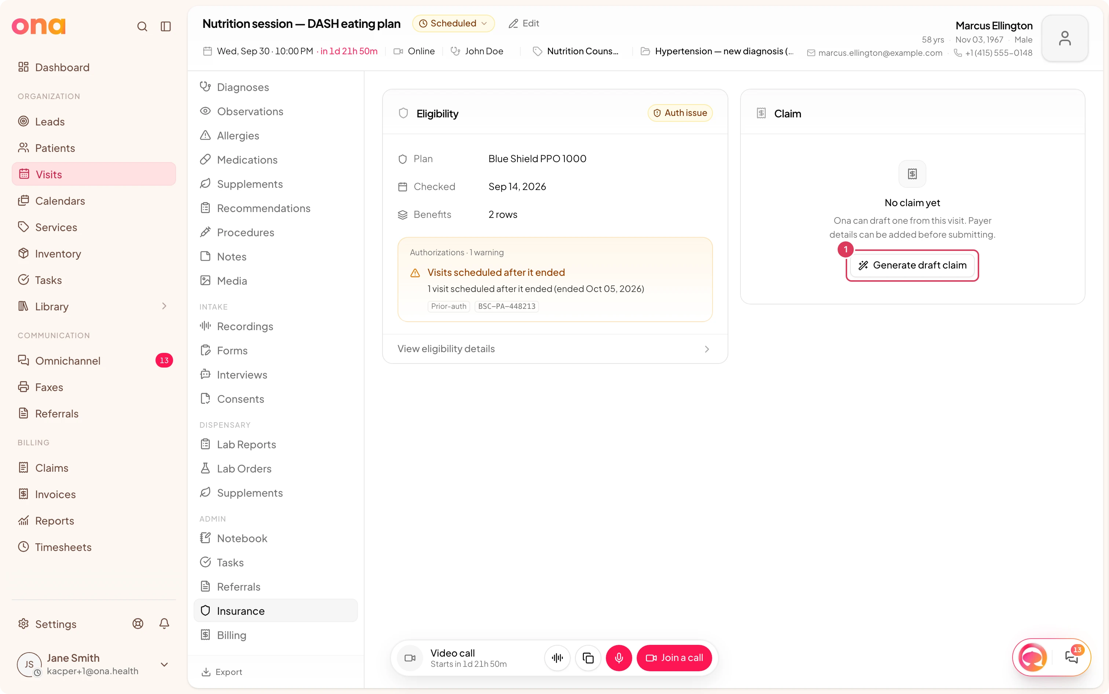
Task: Open Observations eye icon item
Action: 275,111
